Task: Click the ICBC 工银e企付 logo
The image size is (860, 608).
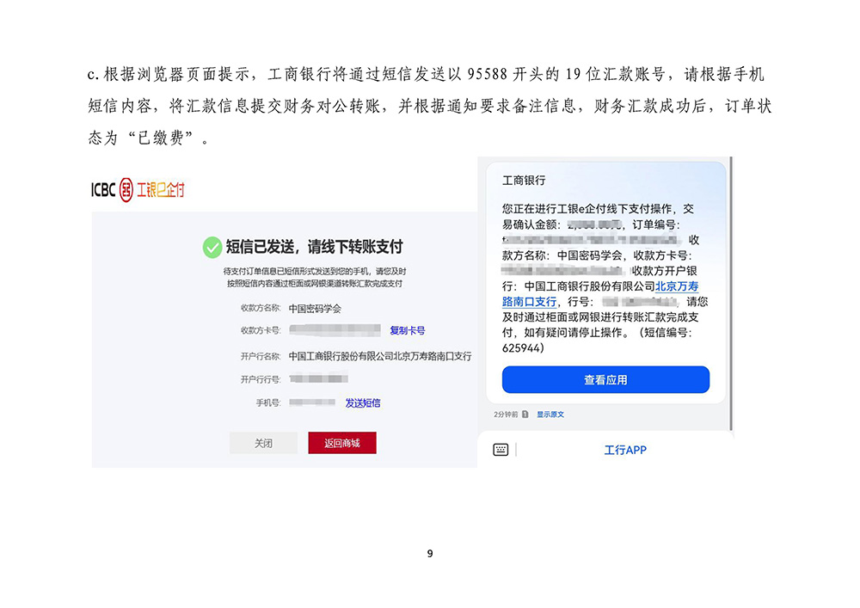Action: click(138, 190)
